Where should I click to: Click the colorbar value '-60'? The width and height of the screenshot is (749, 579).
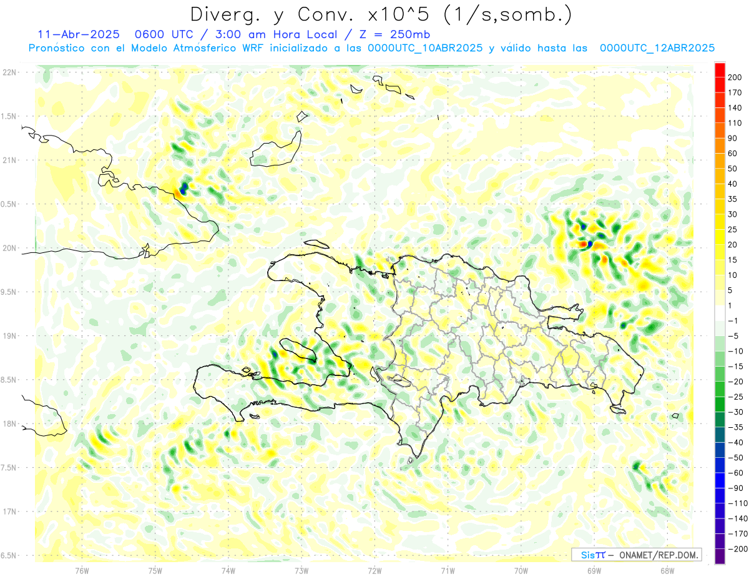coord(735,473)
